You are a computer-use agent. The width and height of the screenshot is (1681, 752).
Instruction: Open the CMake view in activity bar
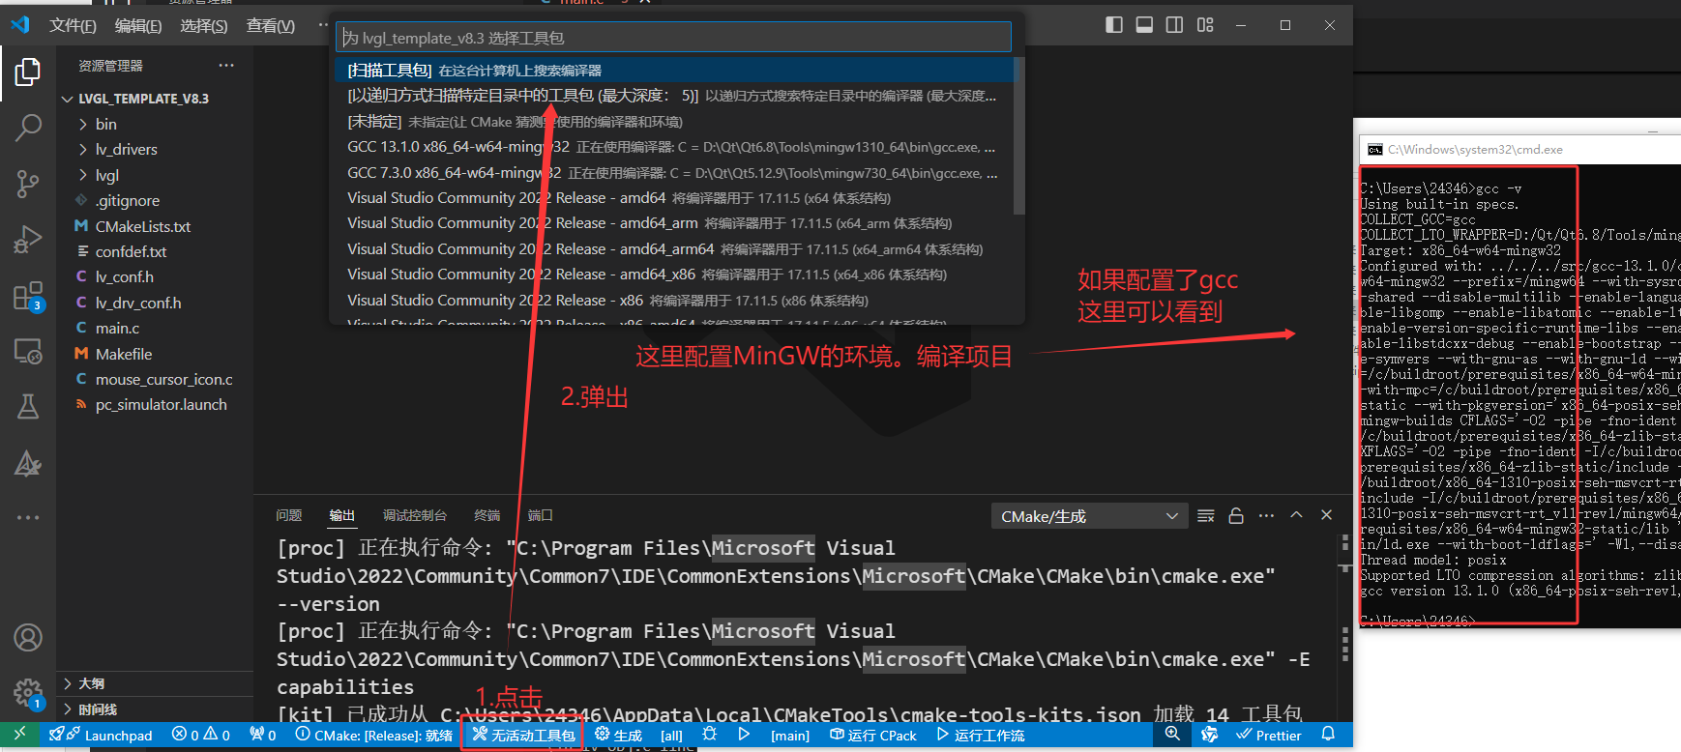28,464
